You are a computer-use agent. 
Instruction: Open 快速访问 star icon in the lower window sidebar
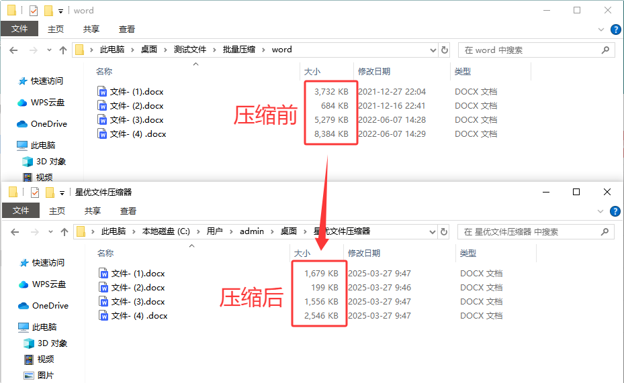tap(24, 263)
